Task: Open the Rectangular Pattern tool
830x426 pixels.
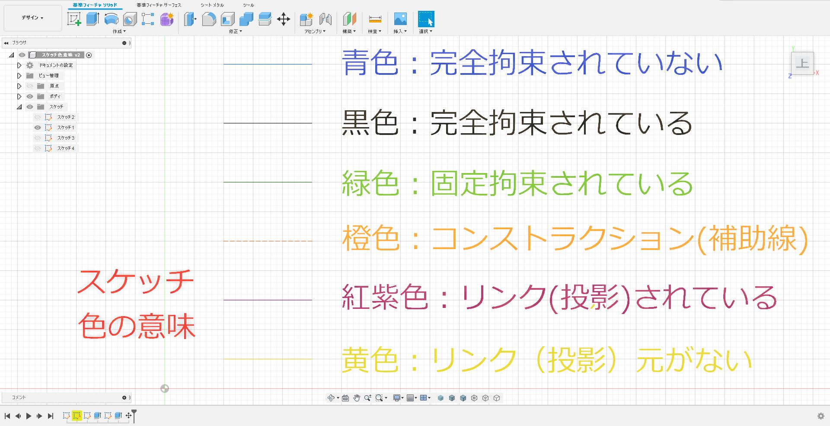Action: point(148,19)
